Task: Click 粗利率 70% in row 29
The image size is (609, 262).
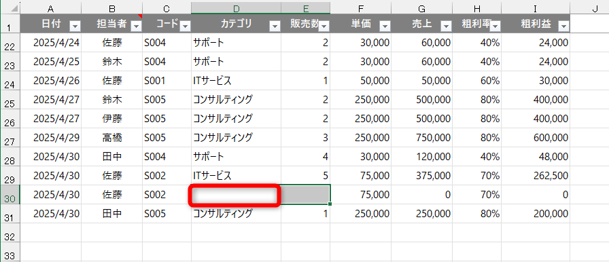Action: point(489,176)
